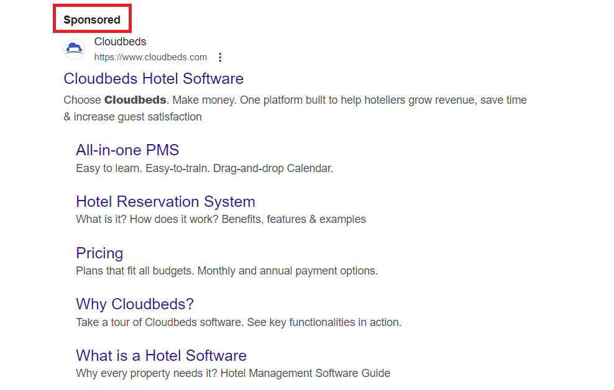Click the 'Take a tour of Cloudbeds' text
614x390 pixels.
coord(239,322)
